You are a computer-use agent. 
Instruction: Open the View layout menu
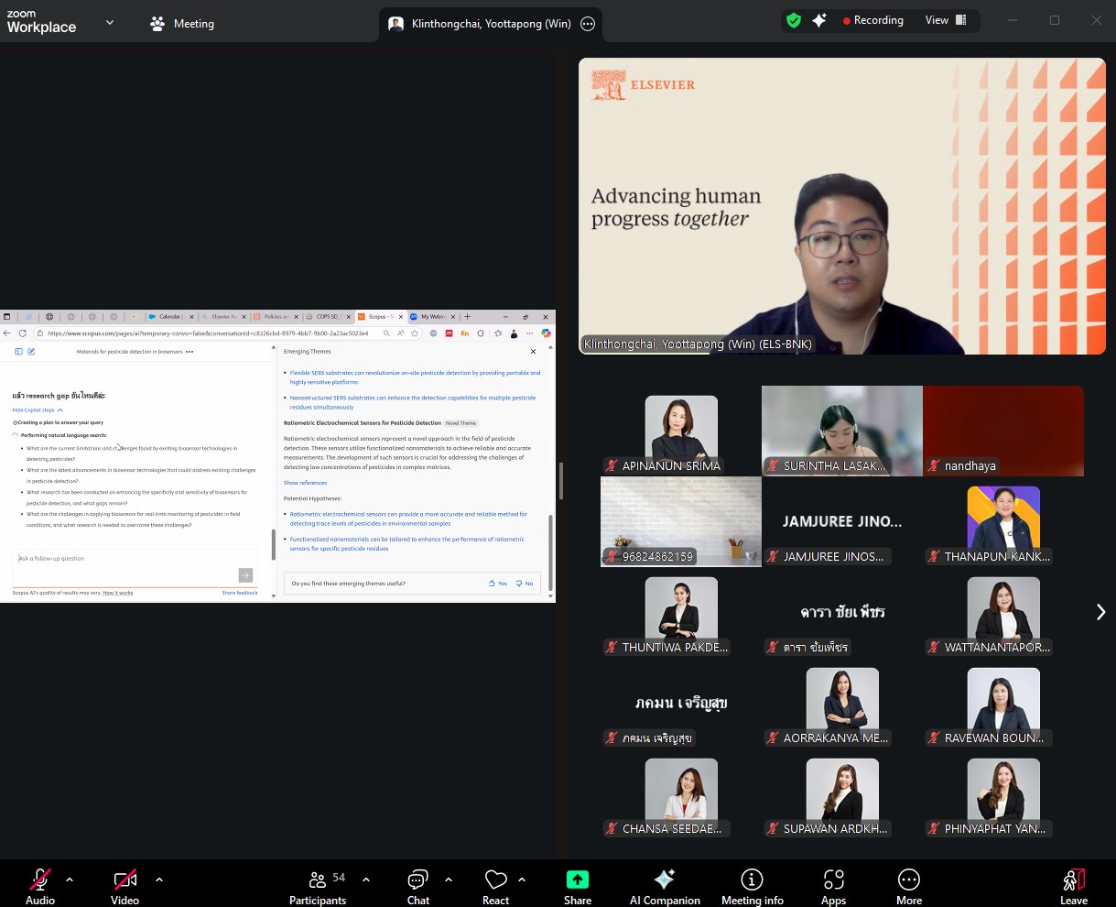click(x=946, y=20)
